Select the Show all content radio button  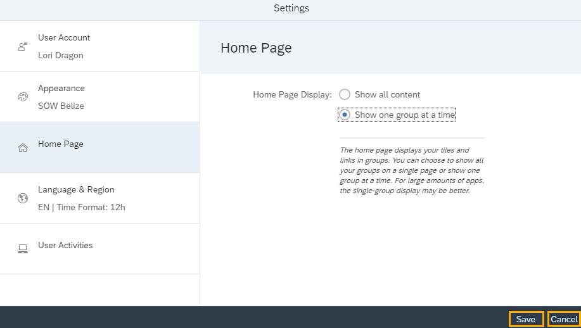(x=345, y=94)
